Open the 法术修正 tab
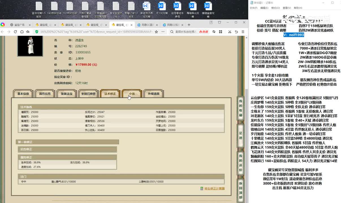Image resolution: width=341 pixels, height=203 pixels. pyautogui.click(x=110, y=94)
